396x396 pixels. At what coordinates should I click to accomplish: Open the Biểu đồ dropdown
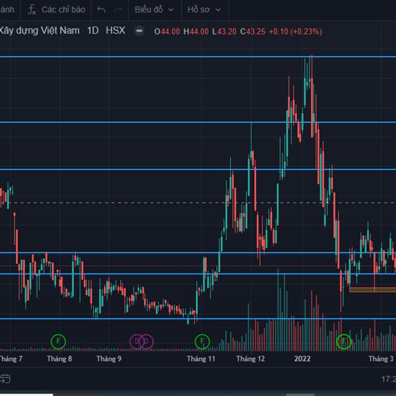(x=154, y=10)
